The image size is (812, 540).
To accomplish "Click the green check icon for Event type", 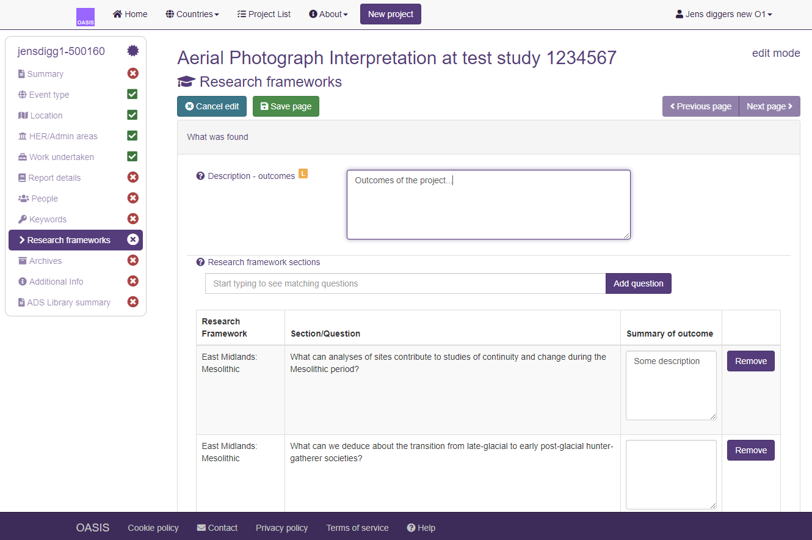I will 132,94.
